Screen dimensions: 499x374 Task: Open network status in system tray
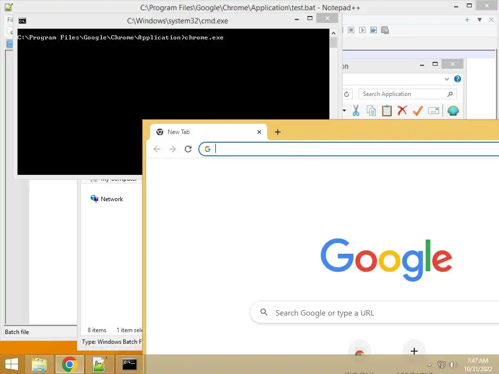(x=441, y=365)
